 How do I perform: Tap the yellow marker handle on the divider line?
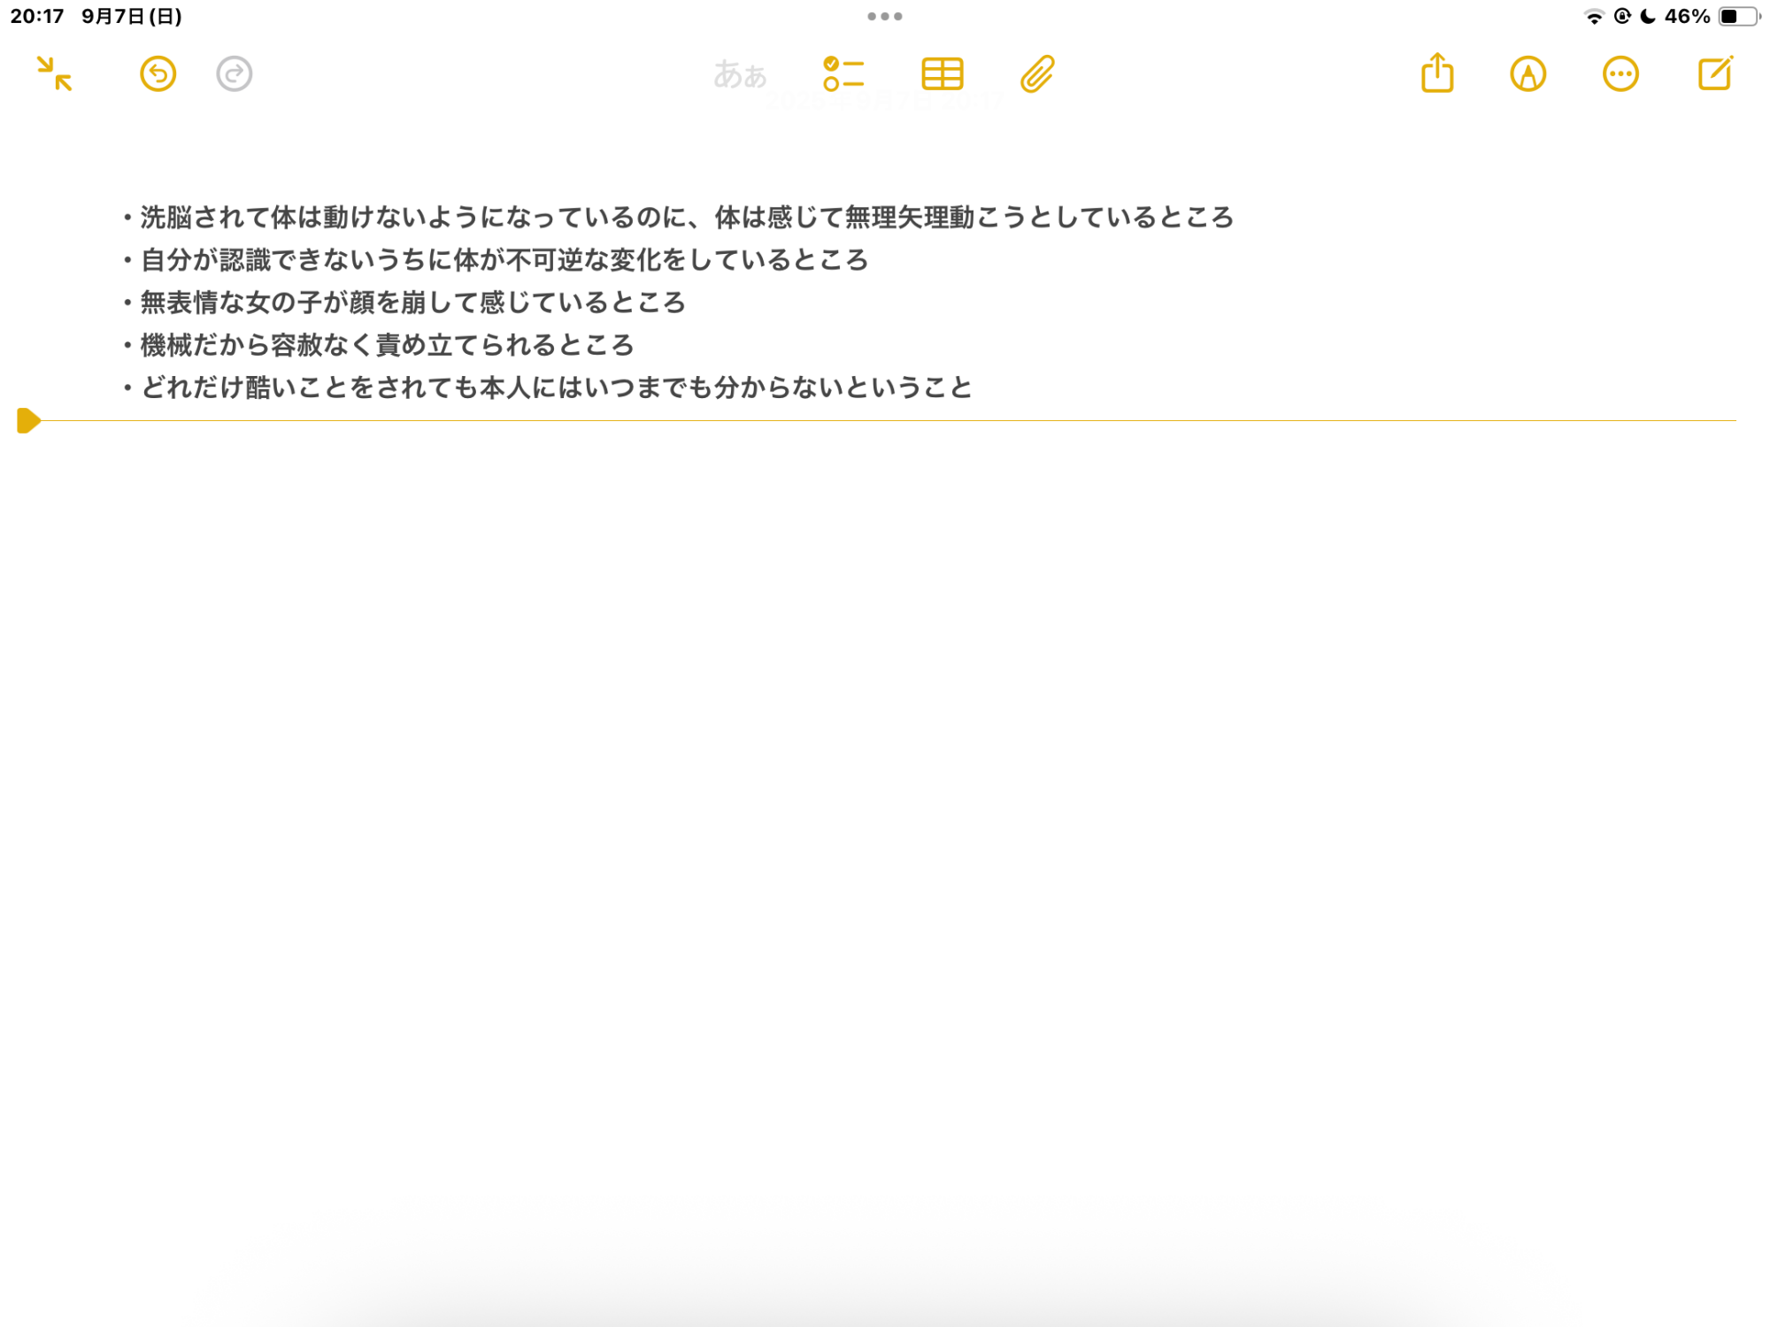pos(28,420)
